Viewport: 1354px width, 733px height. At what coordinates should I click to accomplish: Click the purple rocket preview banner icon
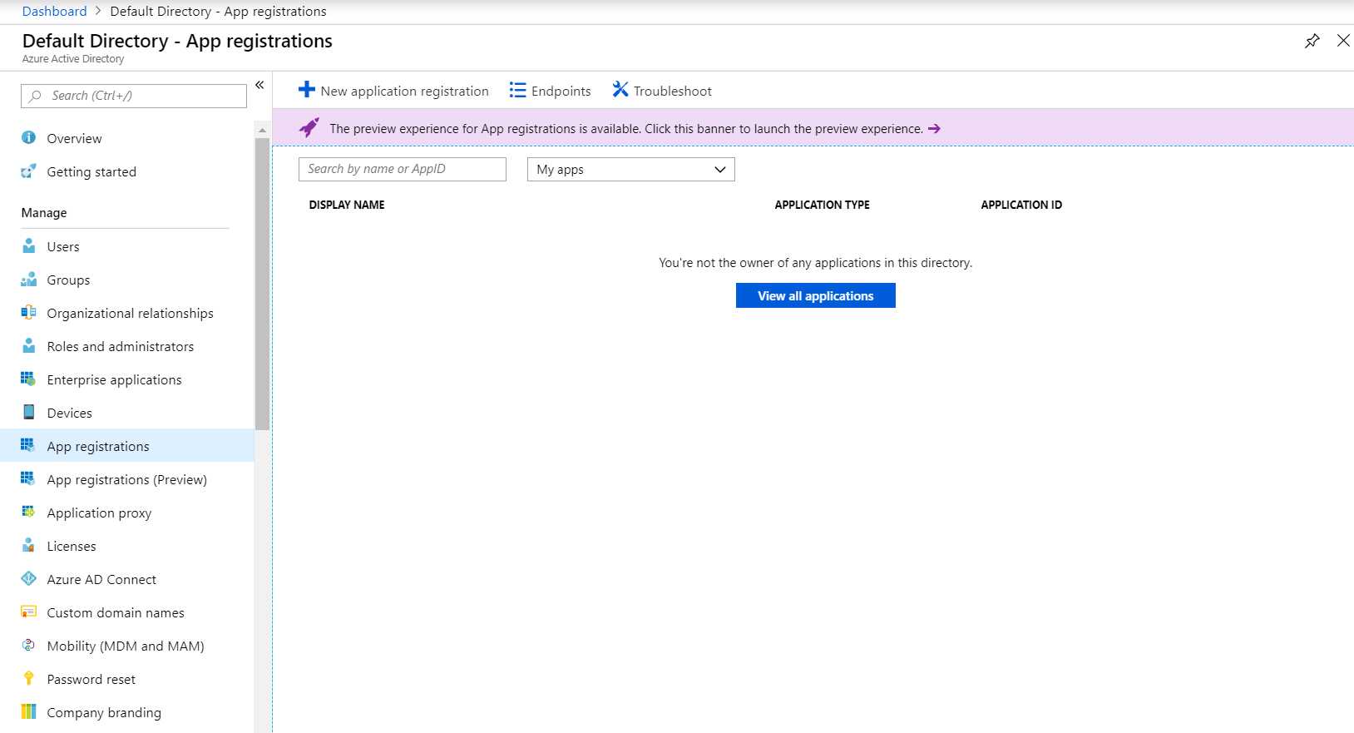pyautogui.click(x=309, y=128)
